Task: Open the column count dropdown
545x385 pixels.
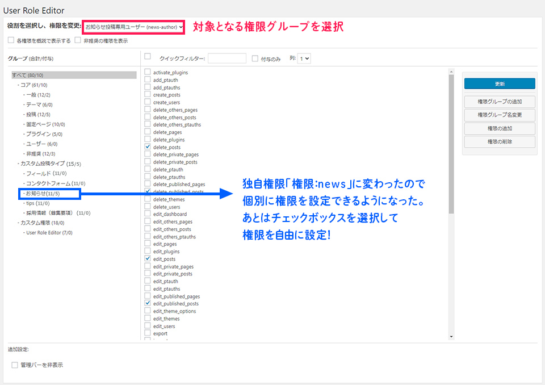Action: pyautogui.click(x=304, y=58)
